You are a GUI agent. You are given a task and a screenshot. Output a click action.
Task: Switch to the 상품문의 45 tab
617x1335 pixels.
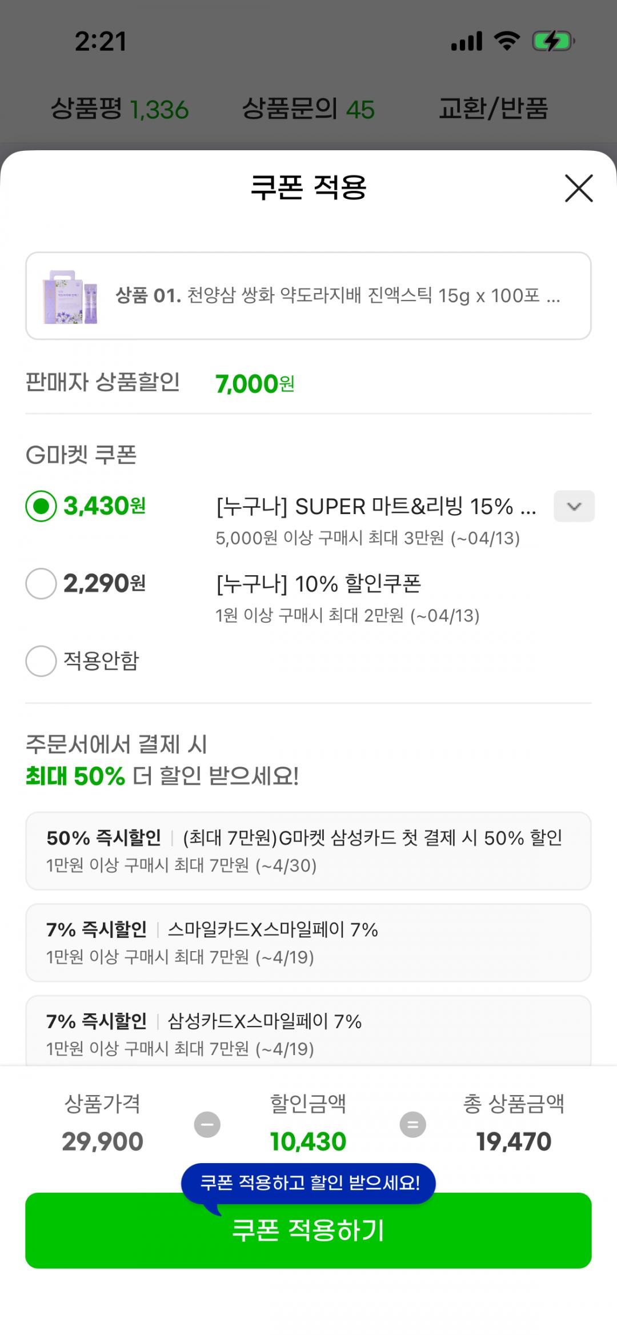pos(308,109)
